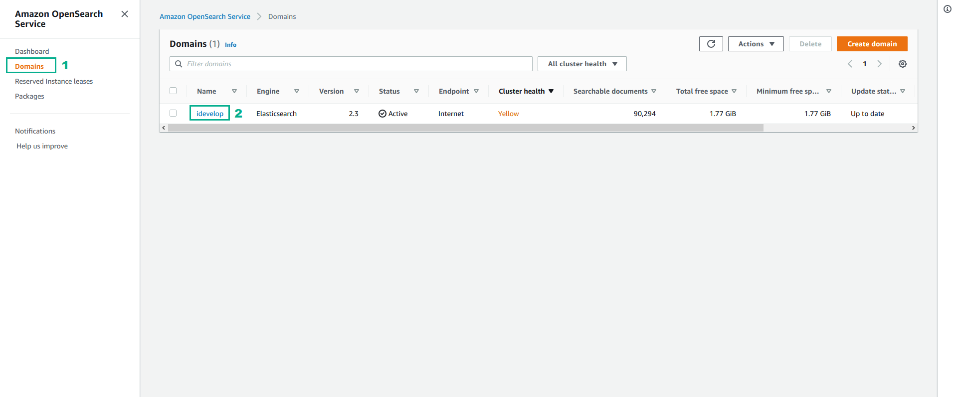Click the horizontal table scrollbar
This screenshot has height=397, width=957.
click(466, 128)
